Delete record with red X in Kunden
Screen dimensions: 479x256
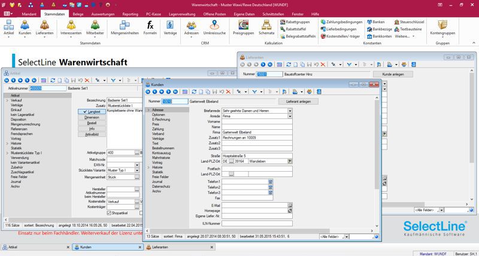point(228,92)
